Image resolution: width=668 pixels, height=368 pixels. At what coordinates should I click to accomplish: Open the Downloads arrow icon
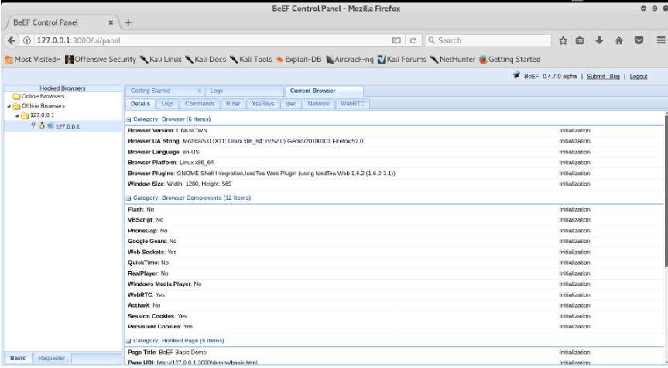599,40
